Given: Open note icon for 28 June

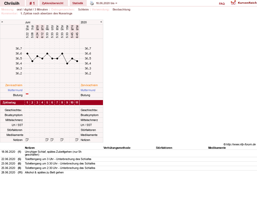Looking at the screenshot, I should [x=77, y=140].
